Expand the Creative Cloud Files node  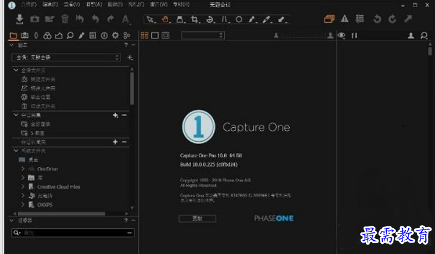(23, 187)
